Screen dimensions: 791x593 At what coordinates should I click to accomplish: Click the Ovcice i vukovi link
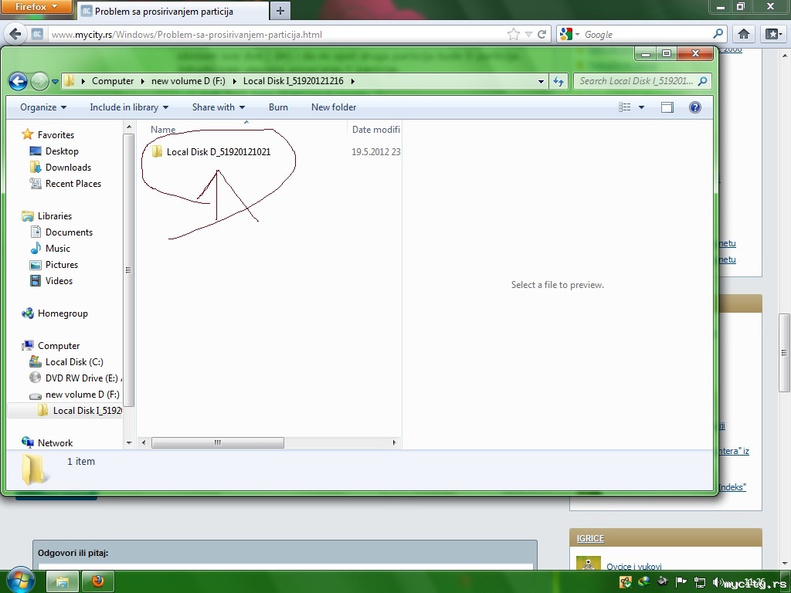point(633,566)
